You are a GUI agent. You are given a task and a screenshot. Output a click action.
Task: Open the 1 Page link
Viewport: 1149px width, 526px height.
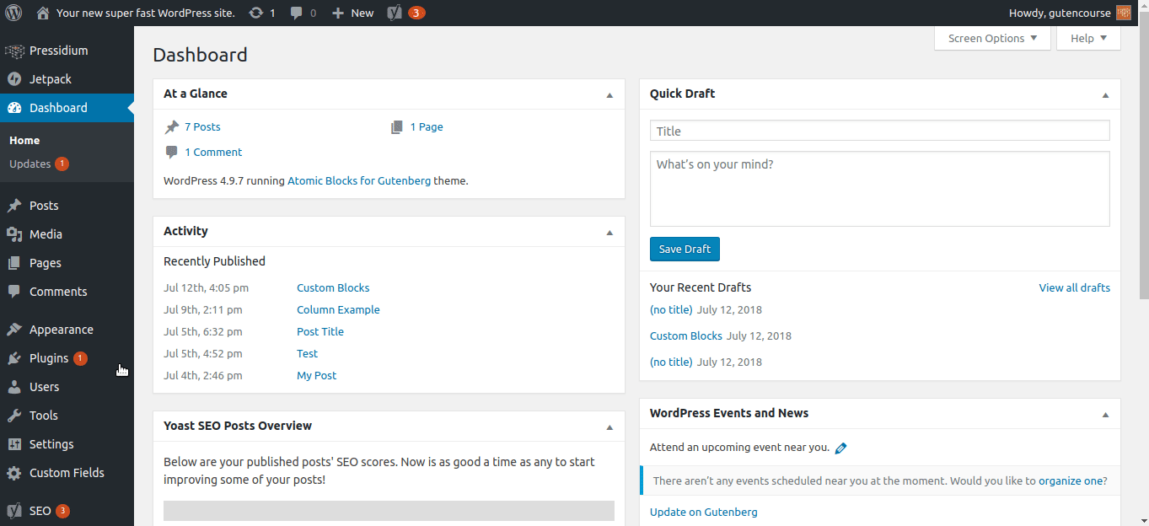click(x=427, y=126)
